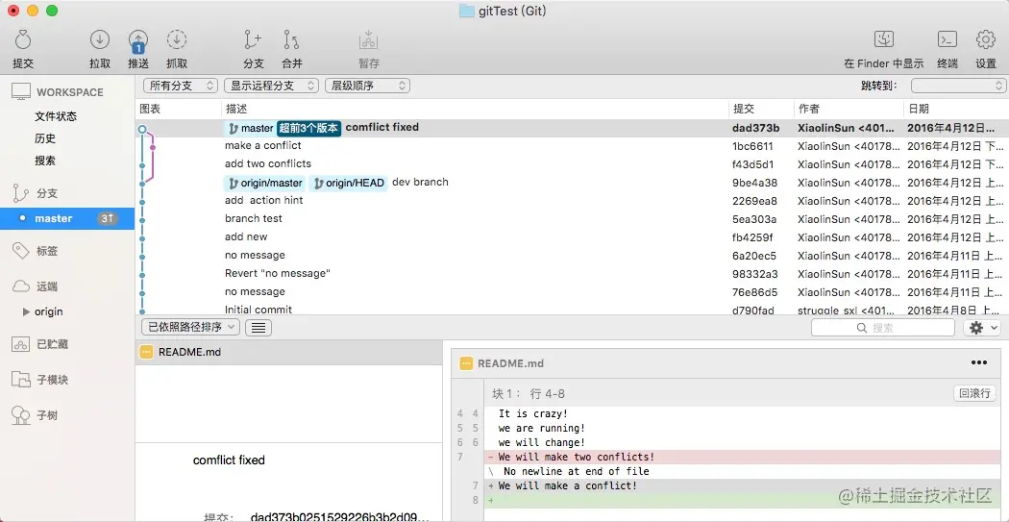Select the 'Revert "no message"' commit
Screen dimensions: 1009x522
coord(572,274)
